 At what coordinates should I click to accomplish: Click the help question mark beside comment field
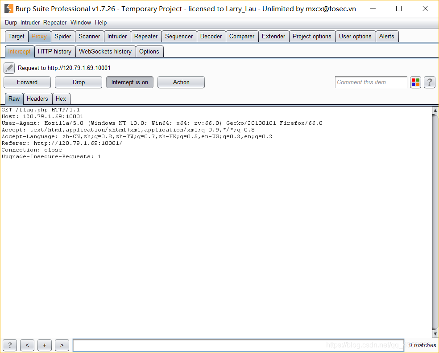tap(430, 82)
